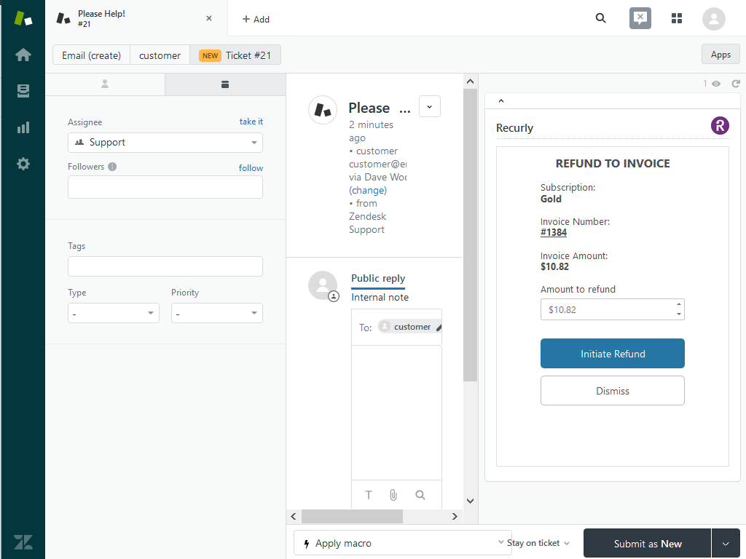The height and width of the screenshot is (559, 746).
Task: Open the Assignee dropdown
Action: click(x=165, y=143)
